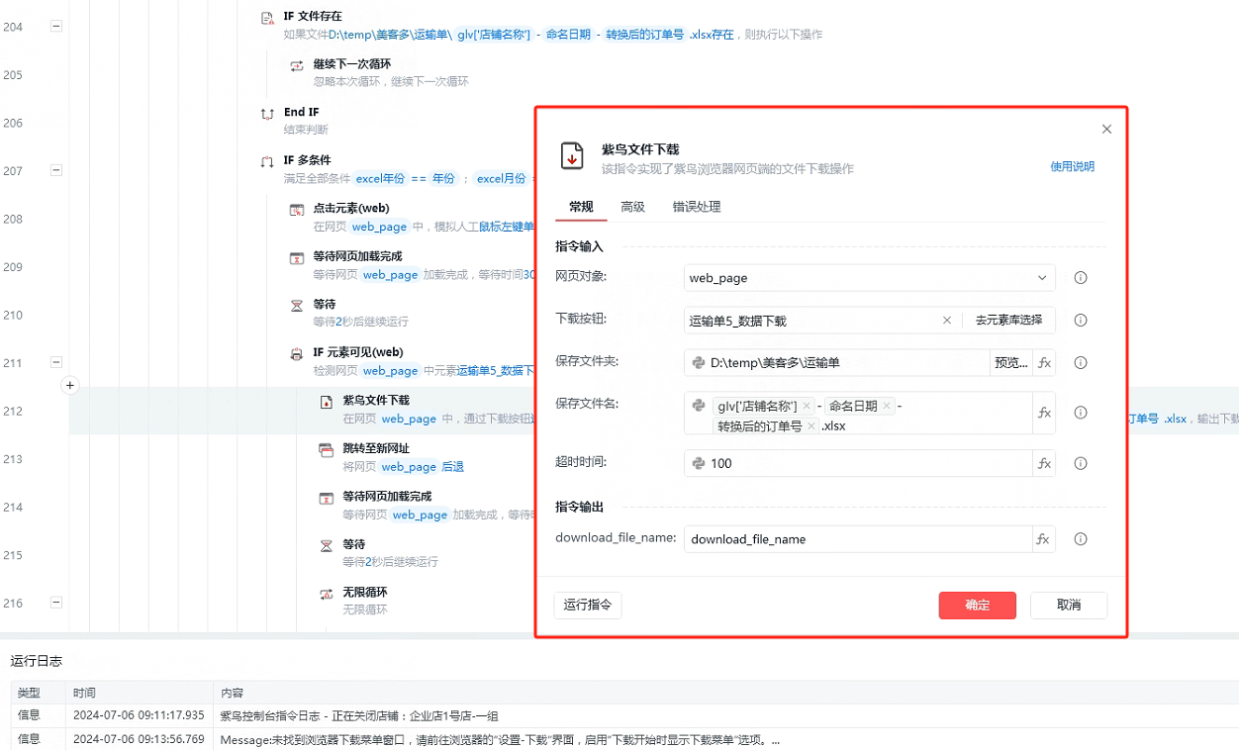The height and width of the screenshot is (750, 1239).
Task: Collapse the IF block at line 204
Action: pos(56,27)
